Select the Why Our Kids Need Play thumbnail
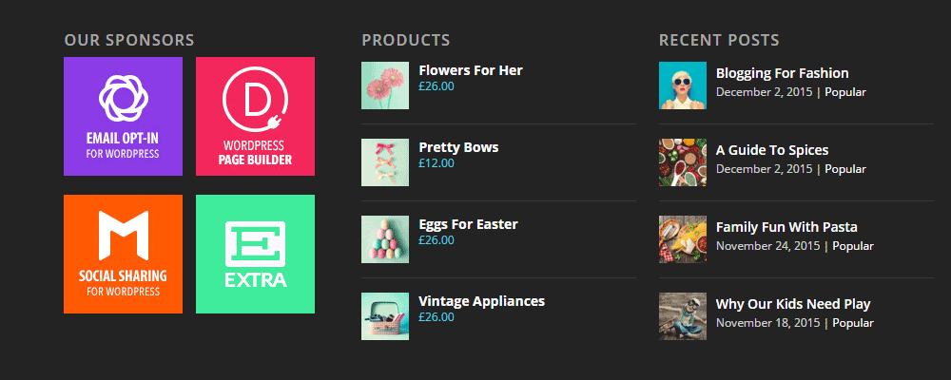This screenshot has height=380, width=951. click(x=683, y=316)
